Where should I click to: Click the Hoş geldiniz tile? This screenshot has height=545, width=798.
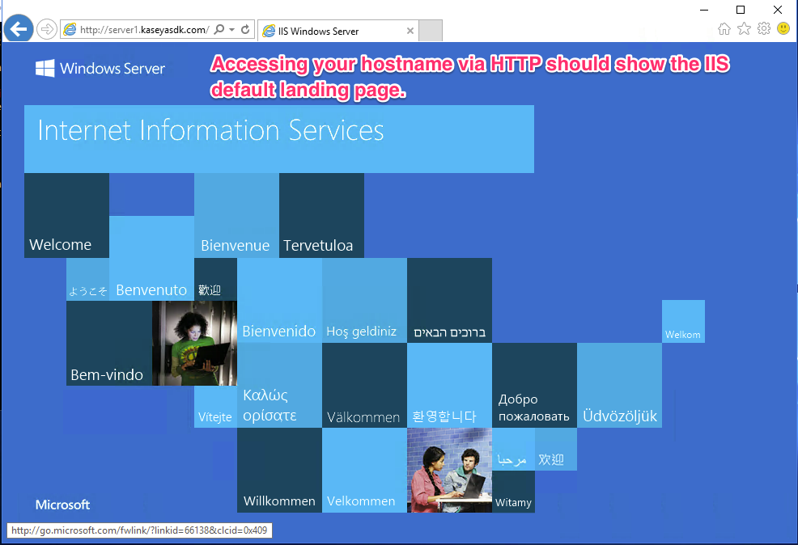pyautogui.click(x=364, y=301)
